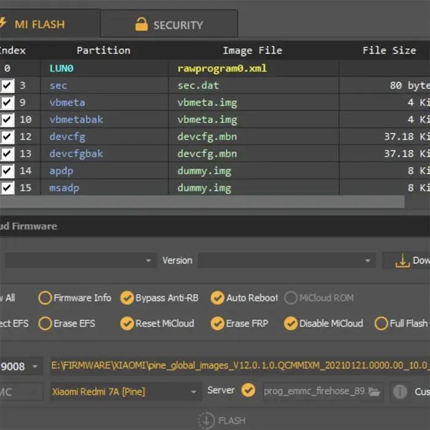Browse for loader with the folder icon

pyautogui.click(x=374, y=392)
